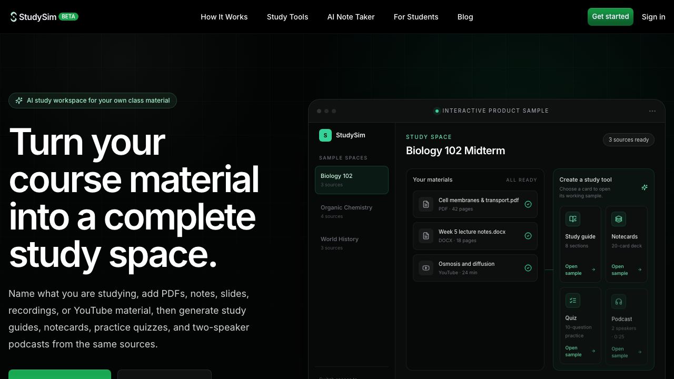The height and width of the screenshot is (379, 674).
Task: Click the Your materials heading
Action: point(433,179)
